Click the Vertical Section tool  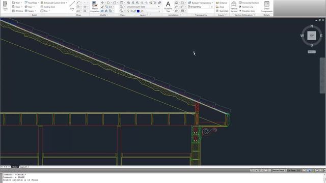(x=234, y=7)
